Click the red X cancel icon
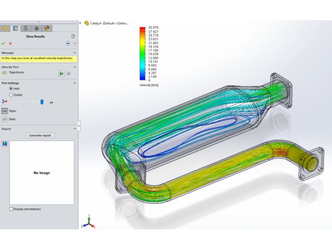Screen dimensions: 332x249 click(x=10, y=44)
